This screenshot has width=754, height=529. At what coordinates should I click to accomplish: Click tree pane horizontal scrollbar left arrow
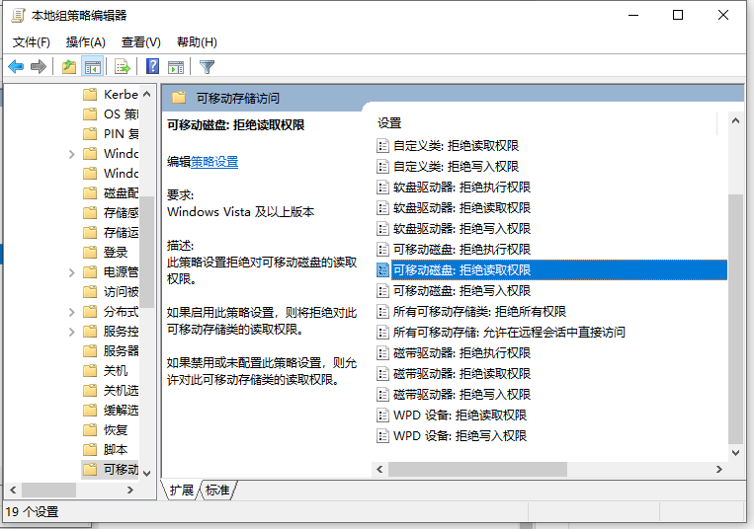tap(13, 490)
